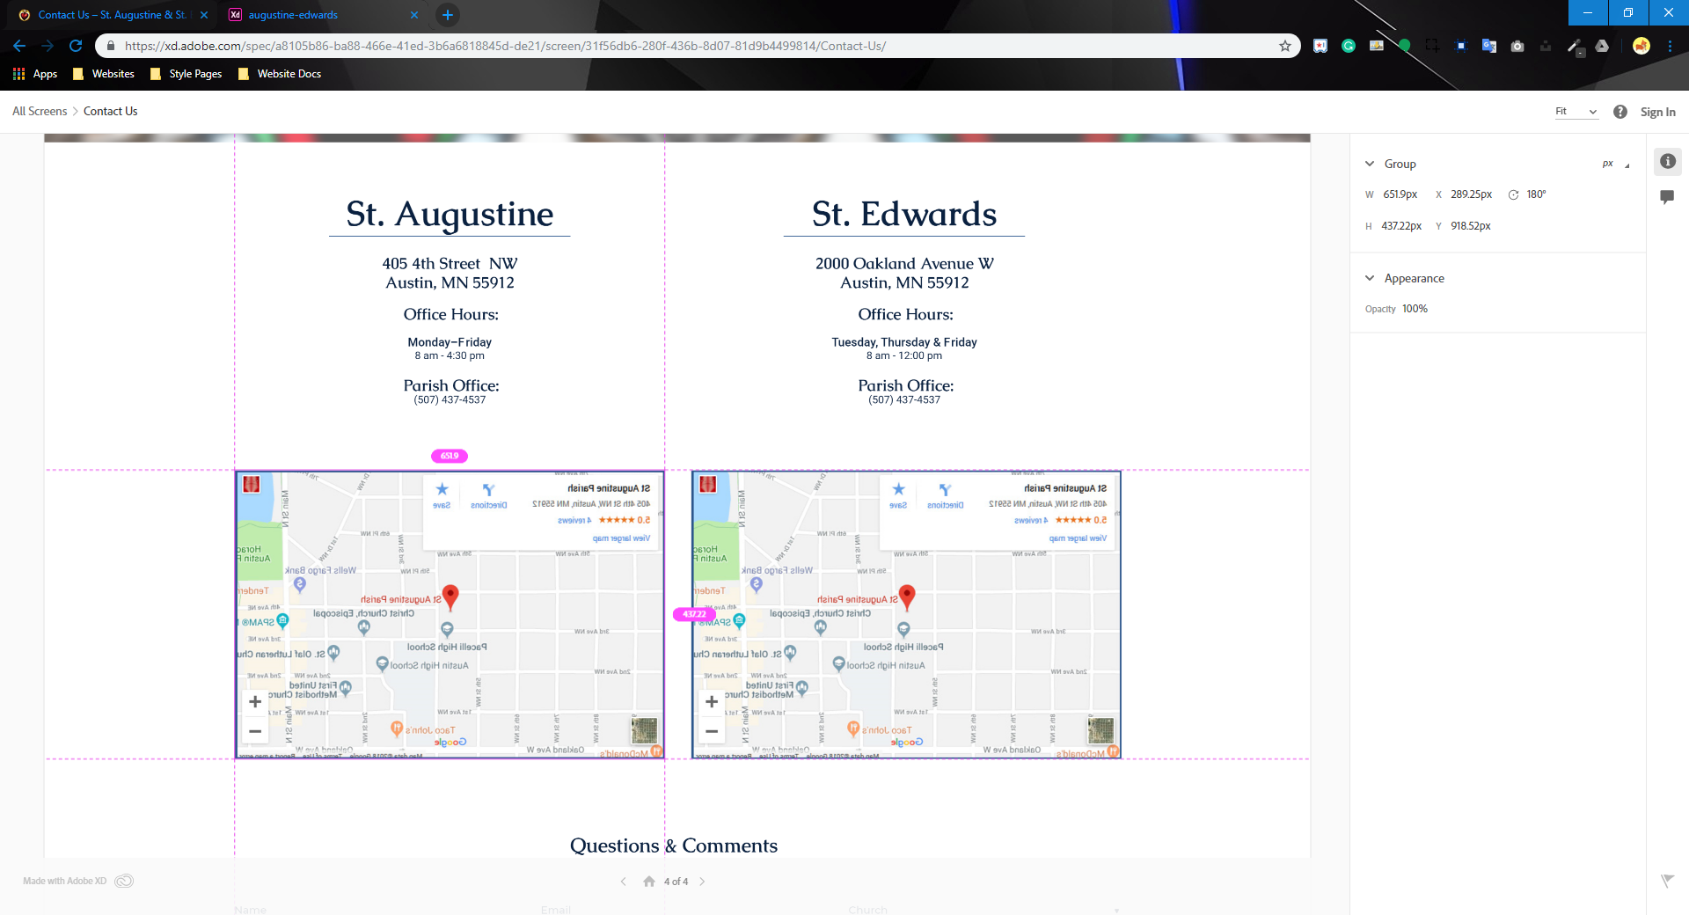
Task: Open the spec info panel icon
Action: click(1667, 162)
